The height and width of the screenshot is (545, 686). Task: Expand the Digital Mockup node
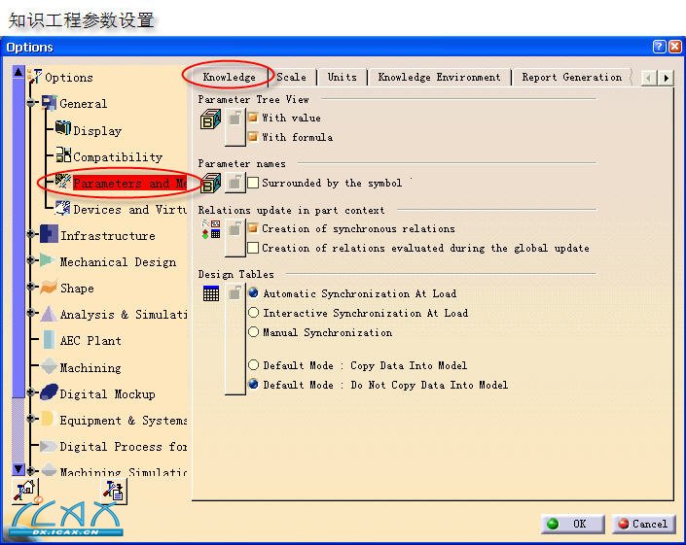30,392
